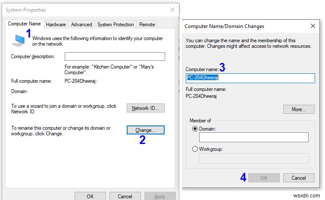Click the Domain text field

(x=254, y=137)
